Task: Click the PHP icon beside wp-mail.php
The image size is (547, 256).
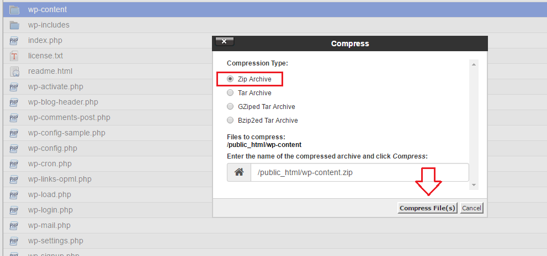Action: [x=14, y=225]
